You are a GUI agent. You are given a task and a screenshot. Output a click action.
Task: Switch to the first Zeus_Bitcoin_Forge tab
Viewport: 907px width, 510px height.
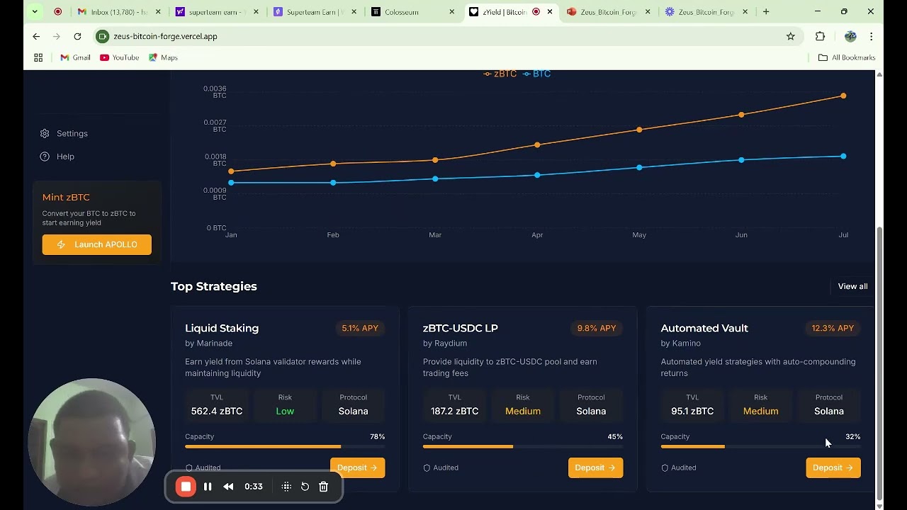point(608,12)
